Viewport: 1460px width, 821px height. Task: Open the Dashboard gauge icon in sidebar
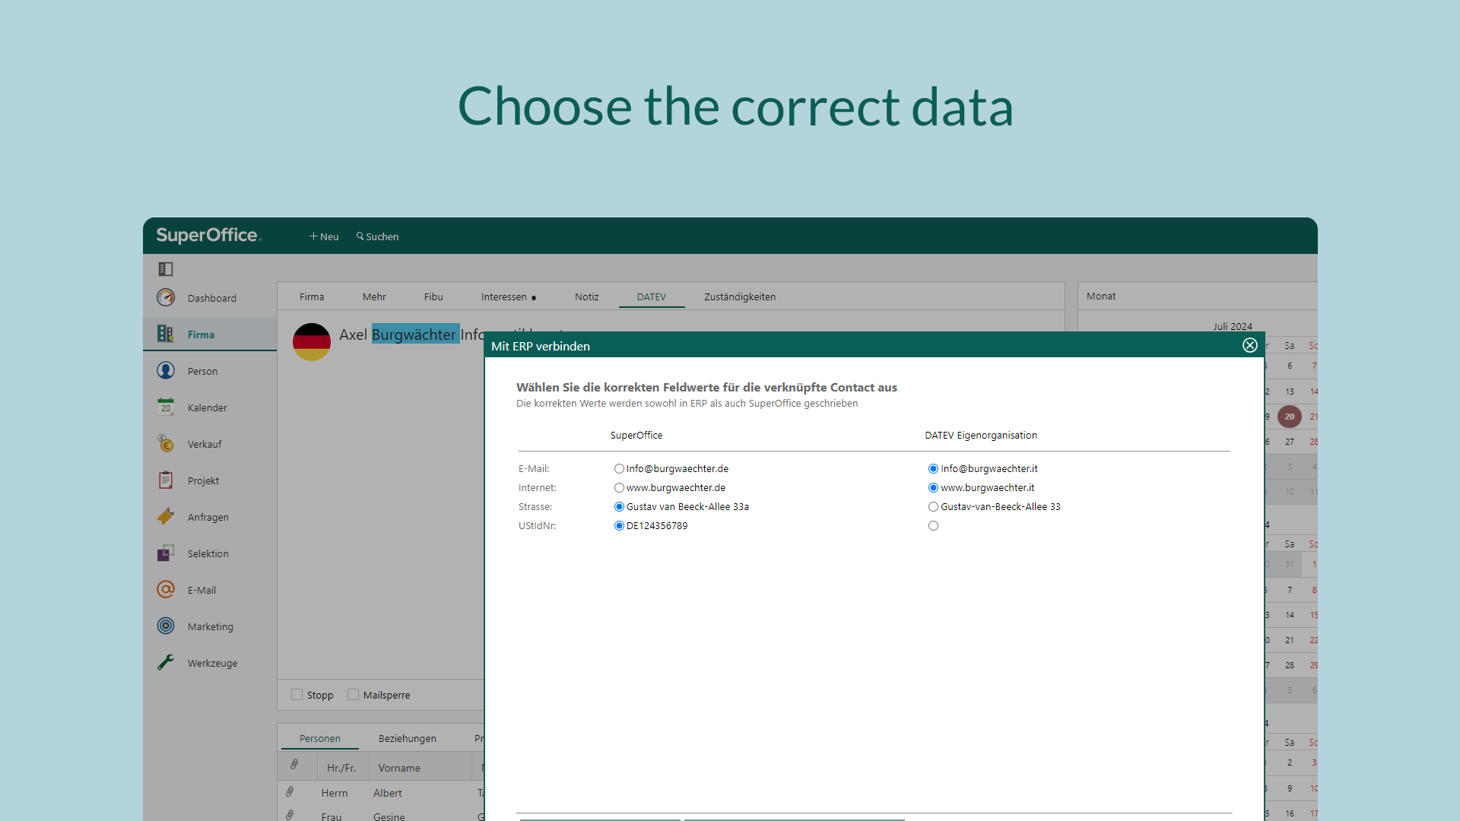click(166, 297)
